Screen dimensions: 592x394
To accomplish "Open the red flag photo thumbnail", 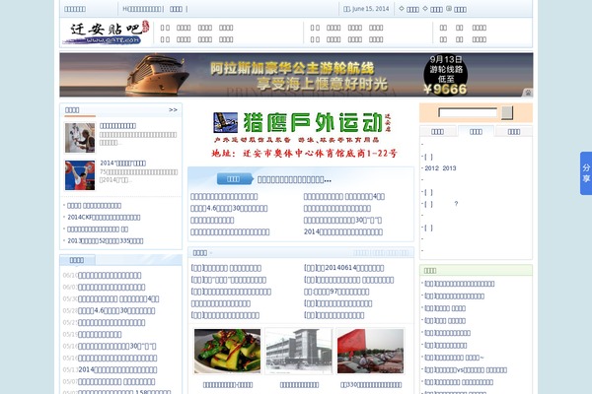I will tap(370, 351).
